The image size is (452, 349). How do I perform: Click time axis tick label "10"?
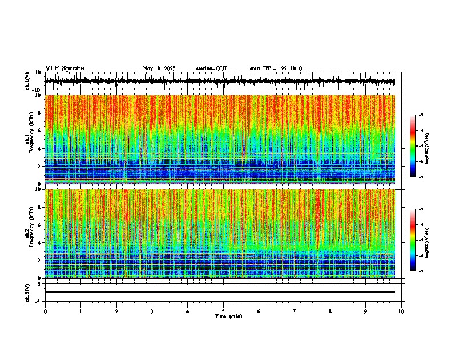tap(401, 311)
